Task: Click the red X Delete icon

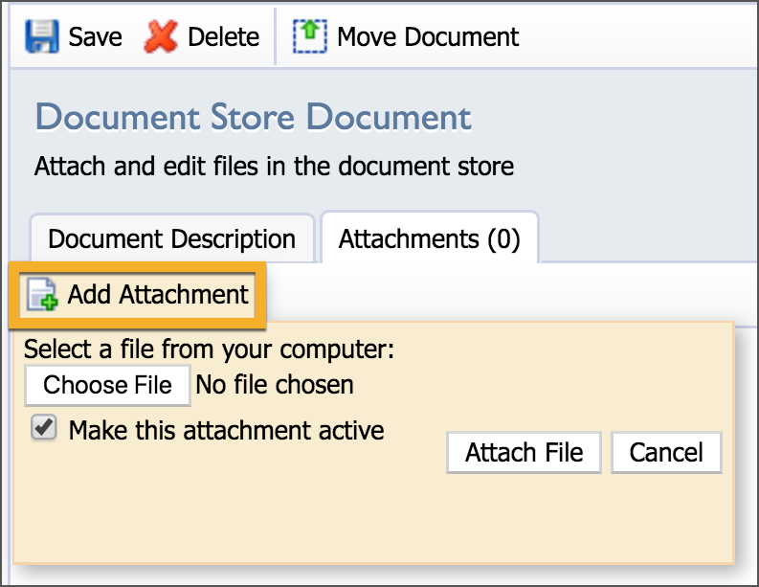Action: coord(161,36)
